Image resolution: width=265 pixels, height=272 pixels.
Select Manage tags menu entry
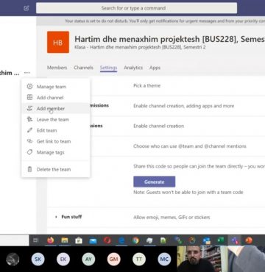(x=56, y=152)
